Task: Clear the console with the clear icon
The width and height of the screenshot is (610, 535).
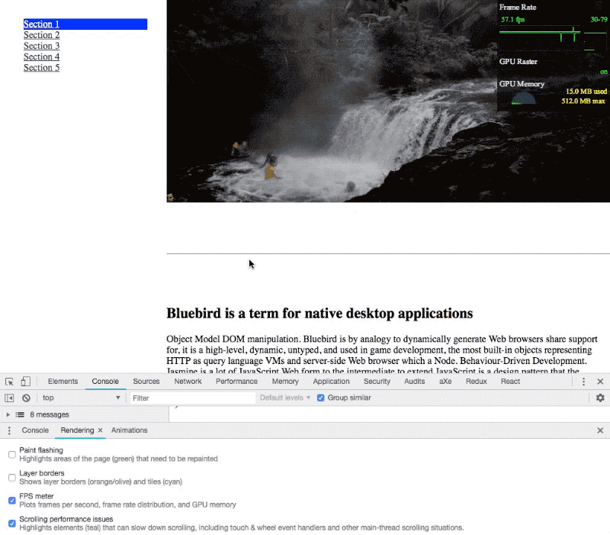Action: pos(26,398)
